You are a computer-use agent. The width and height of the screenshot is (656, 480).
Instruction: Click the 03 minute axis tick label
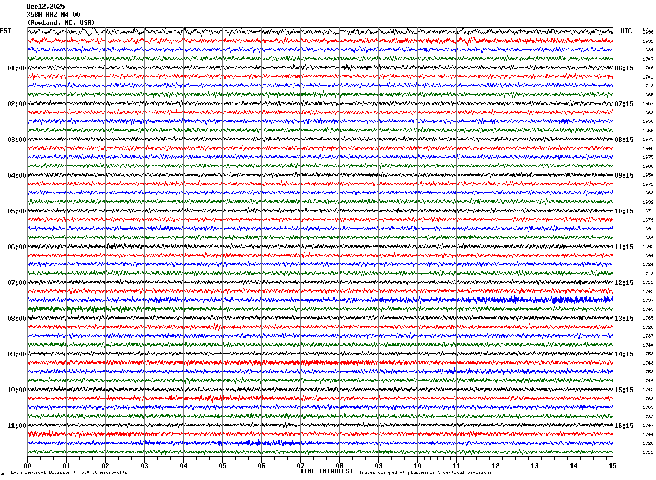point(144,465)
